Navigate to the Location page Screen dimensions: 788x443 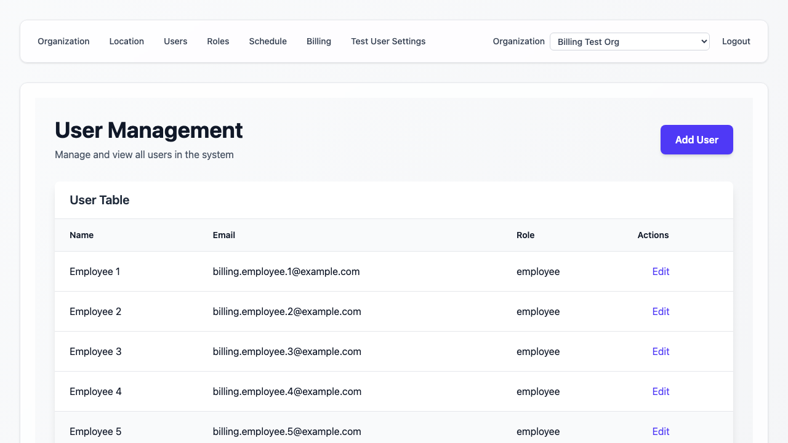coord(126,41)
